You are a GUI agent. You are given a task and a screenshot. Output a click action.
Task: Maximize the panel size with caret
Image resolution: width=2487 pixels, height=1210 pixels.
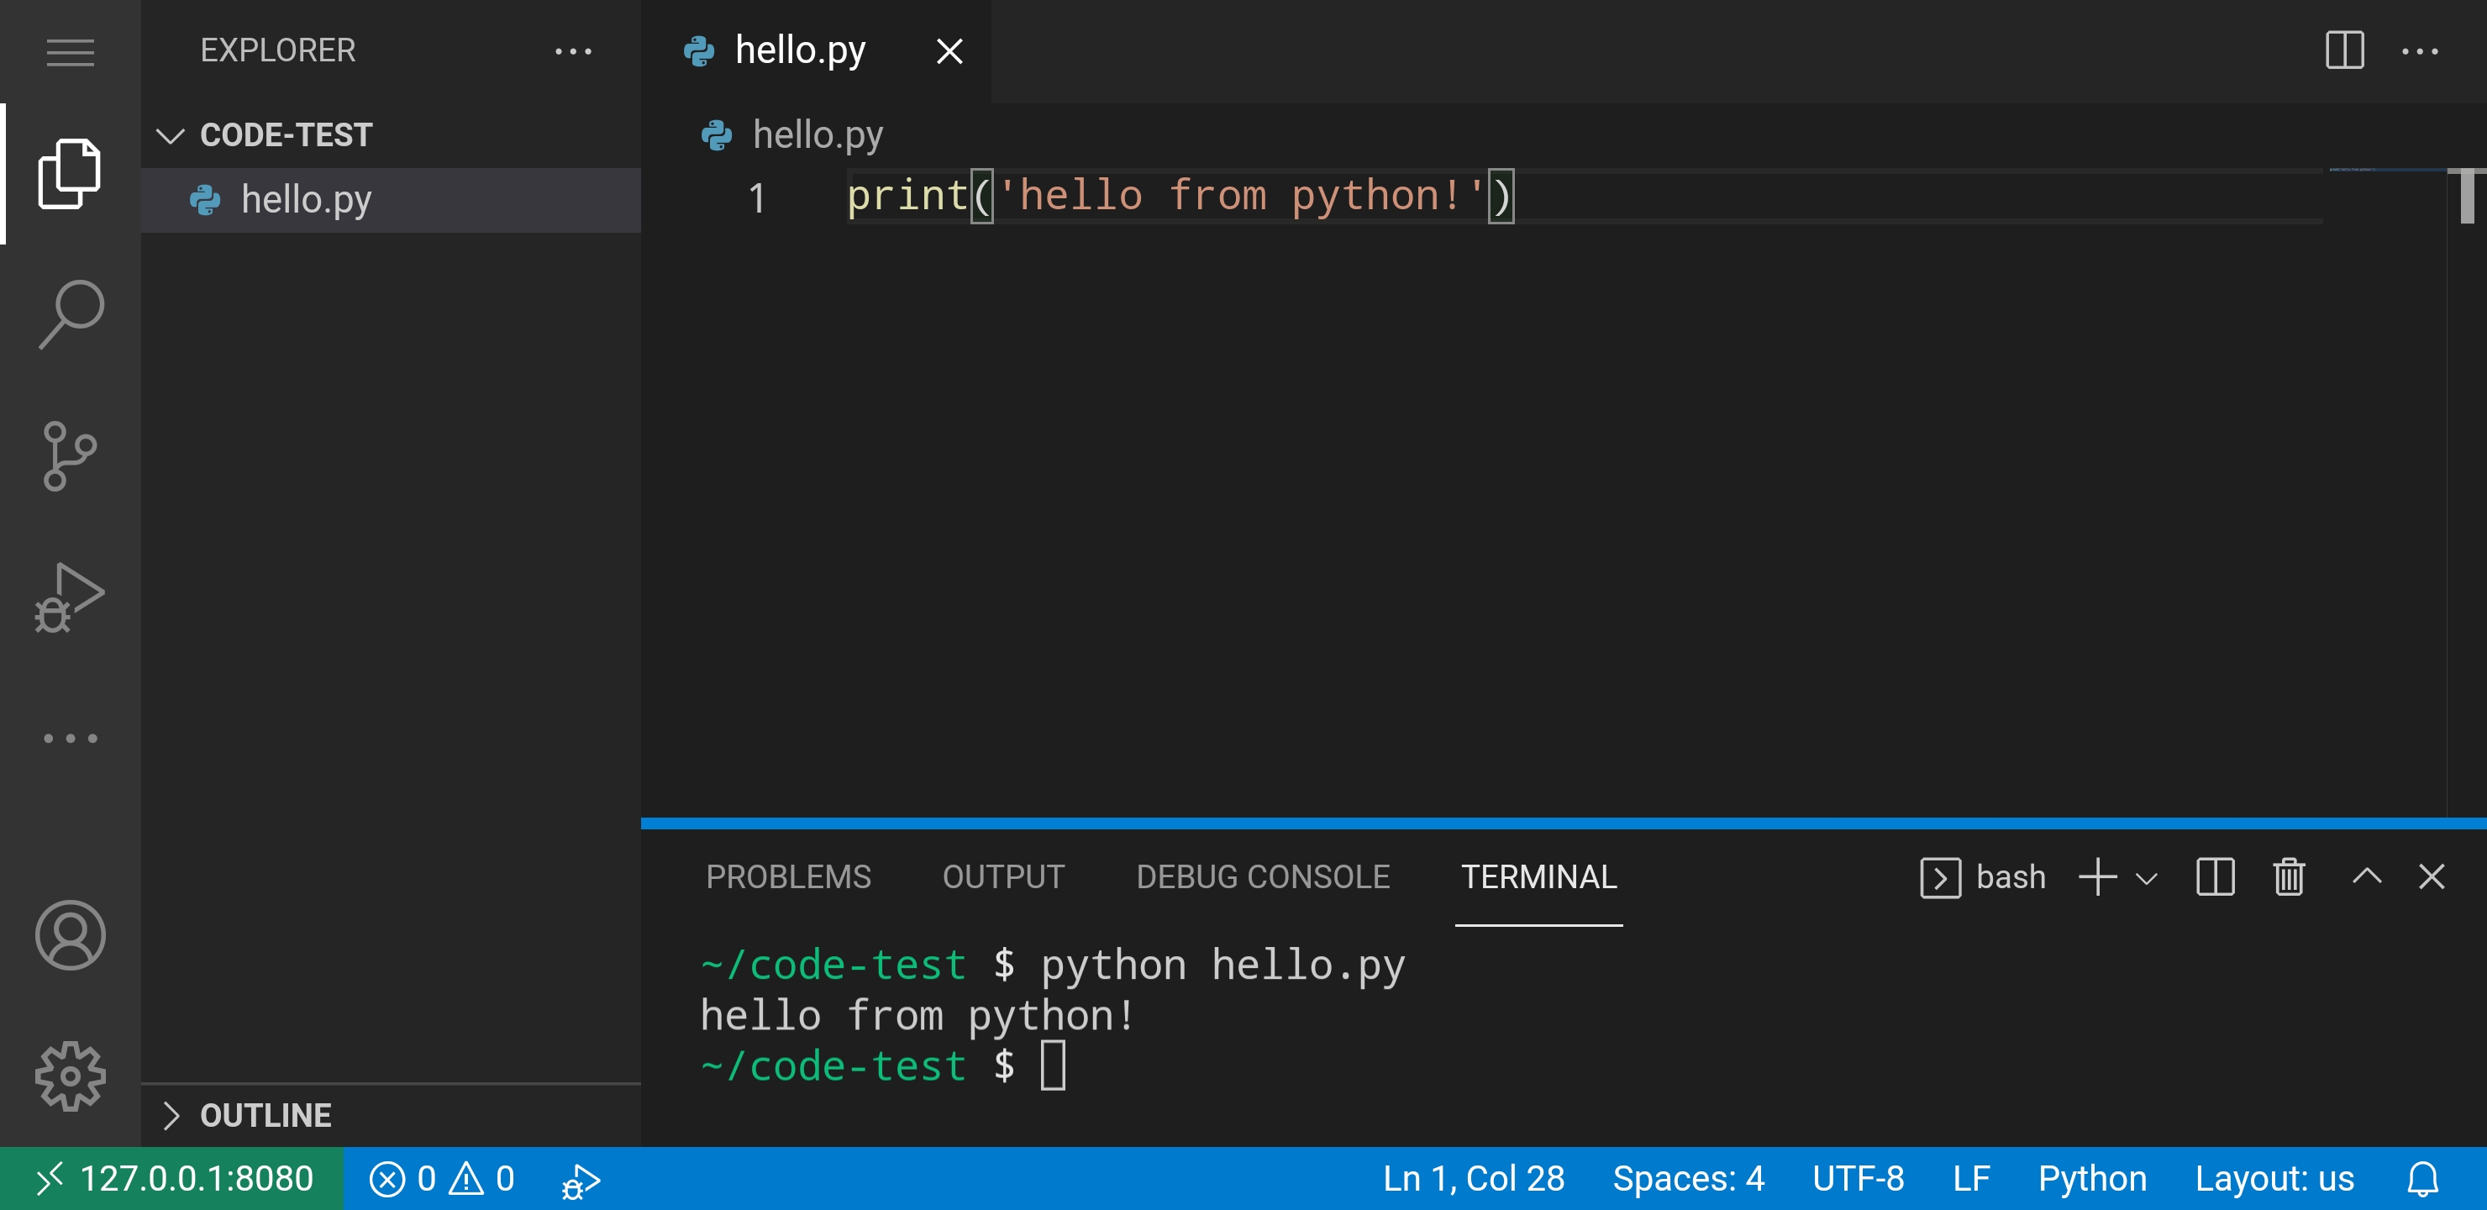coord(2366,877)
